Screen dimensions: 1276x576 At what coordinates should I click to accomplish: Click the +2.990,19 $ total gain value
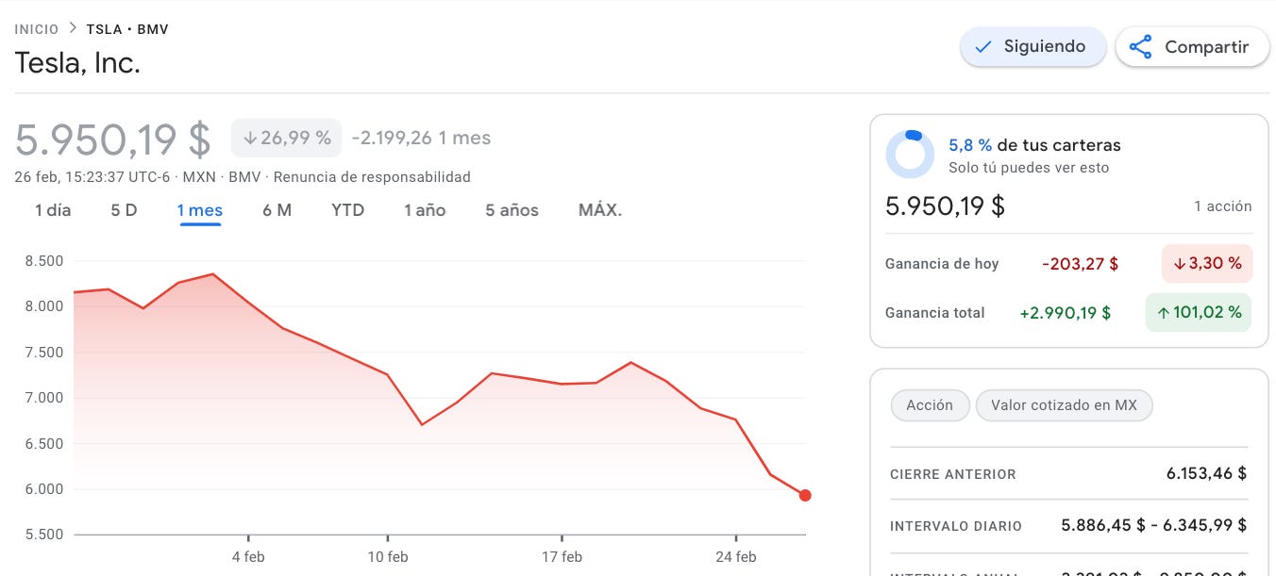[x=1066, y=313]
